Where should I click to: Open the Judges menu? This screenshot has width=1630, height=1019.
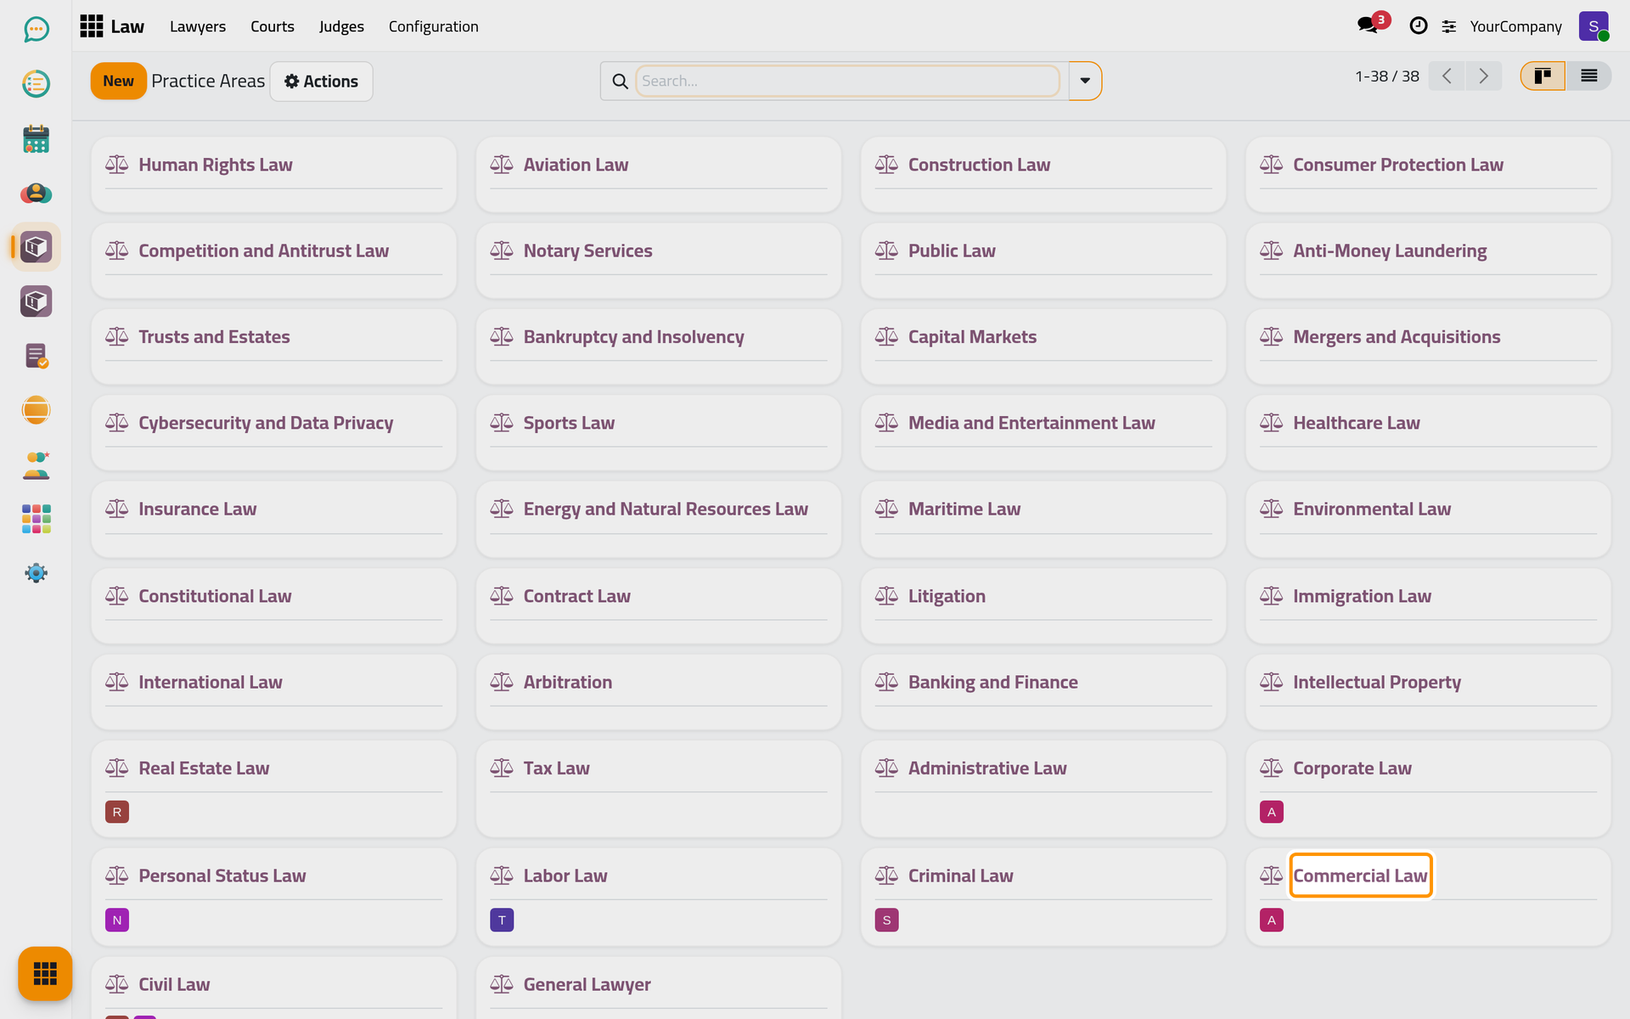[x=341, y=26]
